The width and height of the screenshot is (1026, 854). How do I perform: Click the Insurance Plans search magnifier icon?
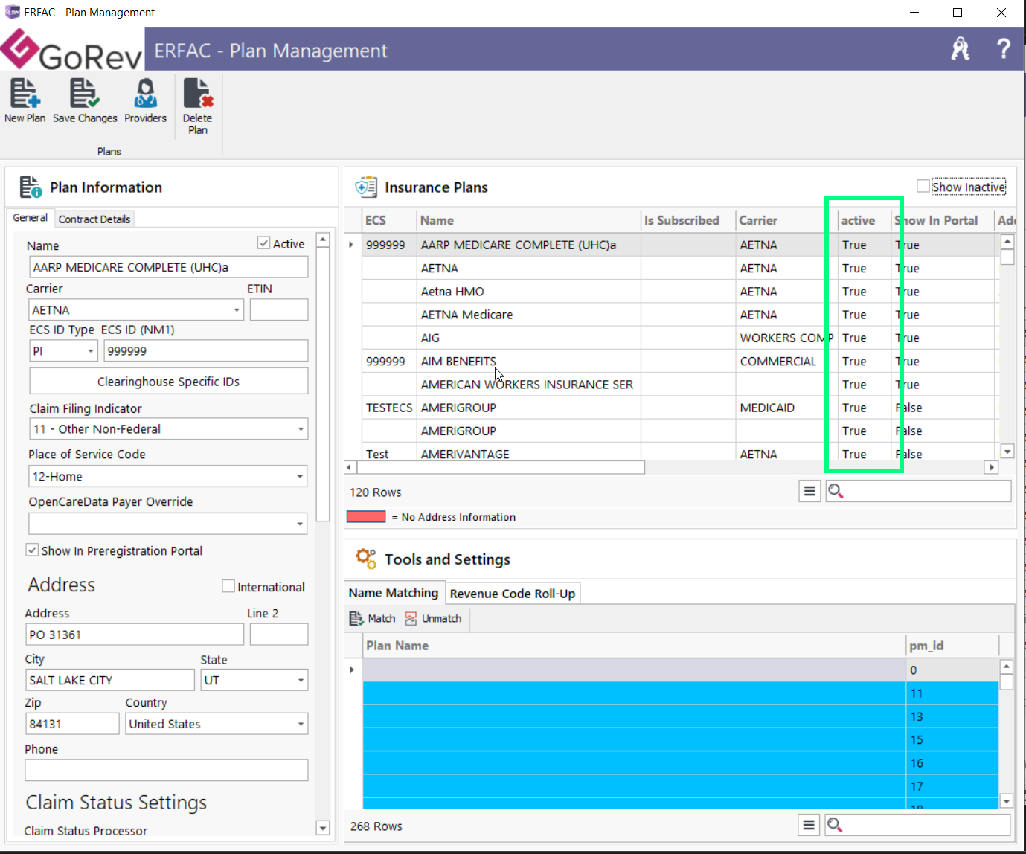(x=836, y=491)
